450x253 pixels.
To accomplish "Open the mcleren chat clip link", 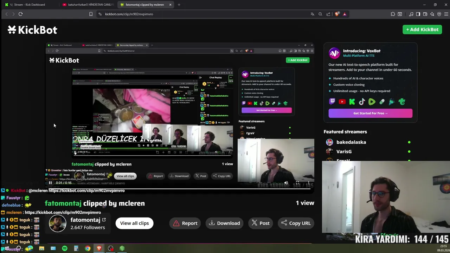I will coord(63,212).
